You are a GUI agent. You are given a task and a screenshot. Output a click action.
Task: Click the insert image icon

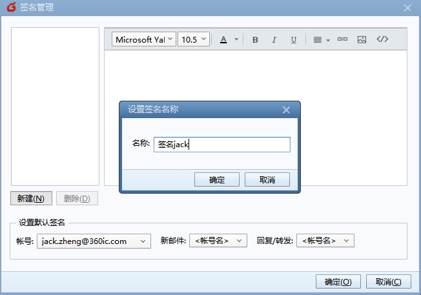coord(362,39)
